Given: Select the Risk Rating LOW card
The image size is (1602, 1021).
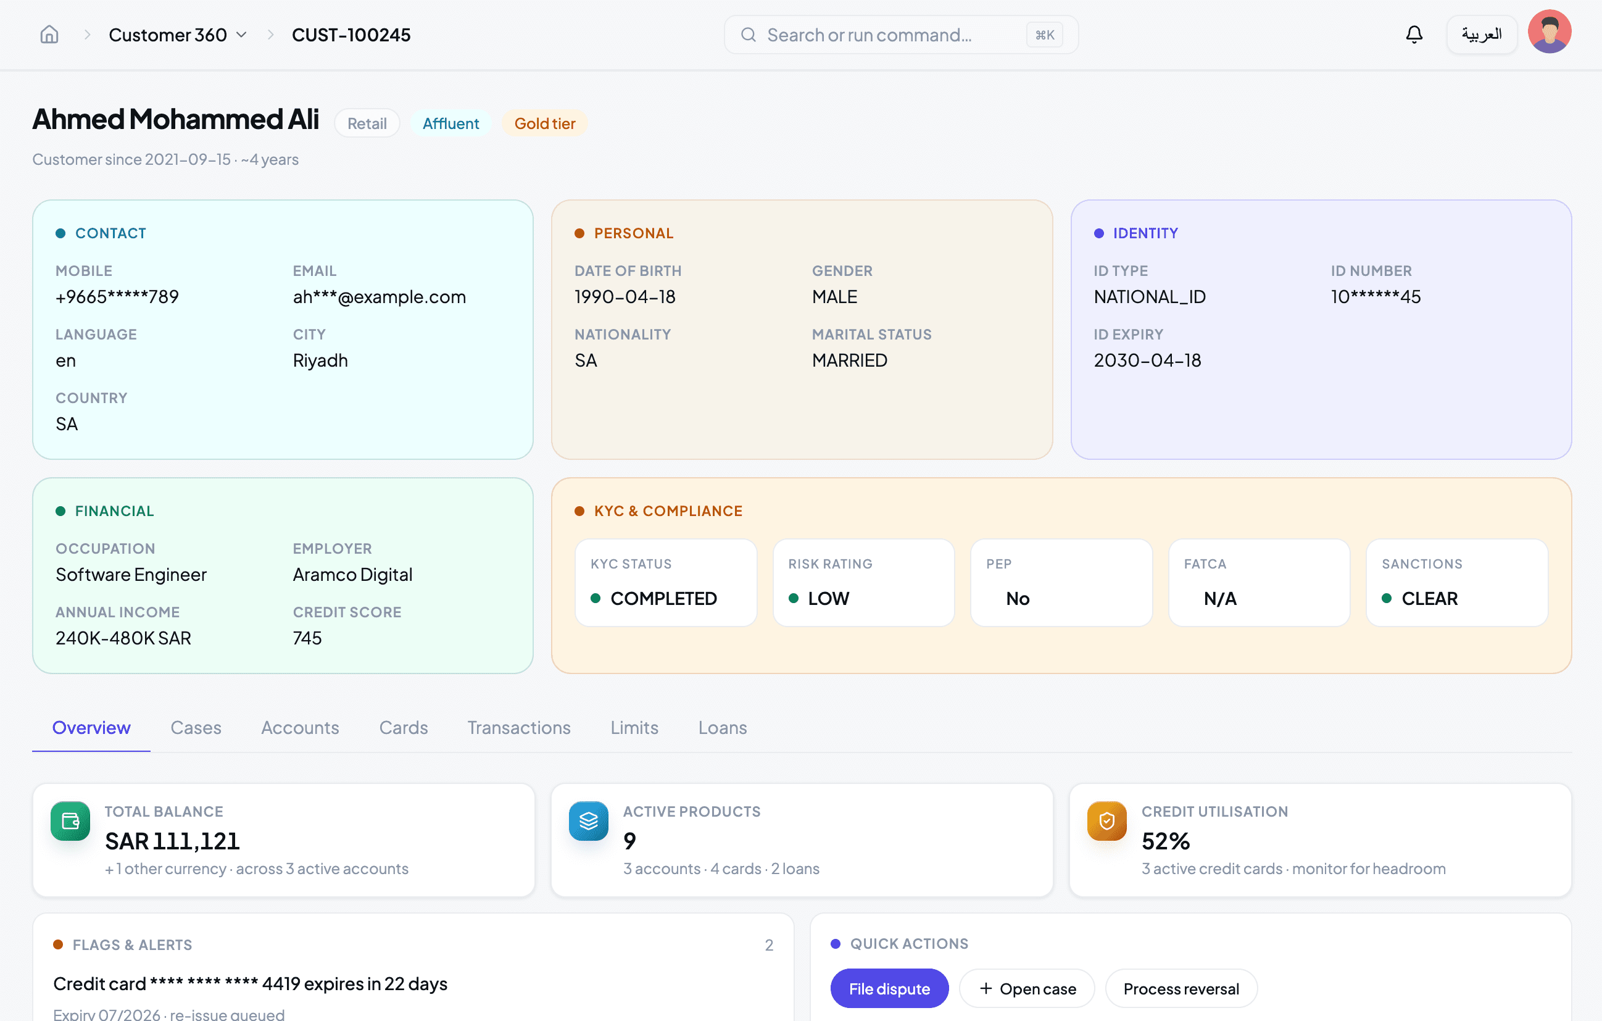Looking at the screenshot, I should coord(863,582).
